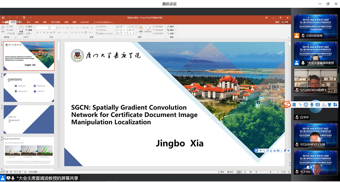The width and height of the screenshot is (340, 182).
Task: Click Sogou voice input microphone icon
Action: (x=312, y=104)
